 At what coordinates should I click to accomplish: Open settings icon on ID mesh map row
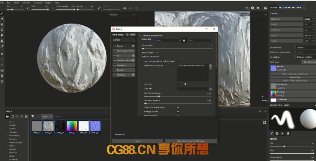tap(133, 56)
